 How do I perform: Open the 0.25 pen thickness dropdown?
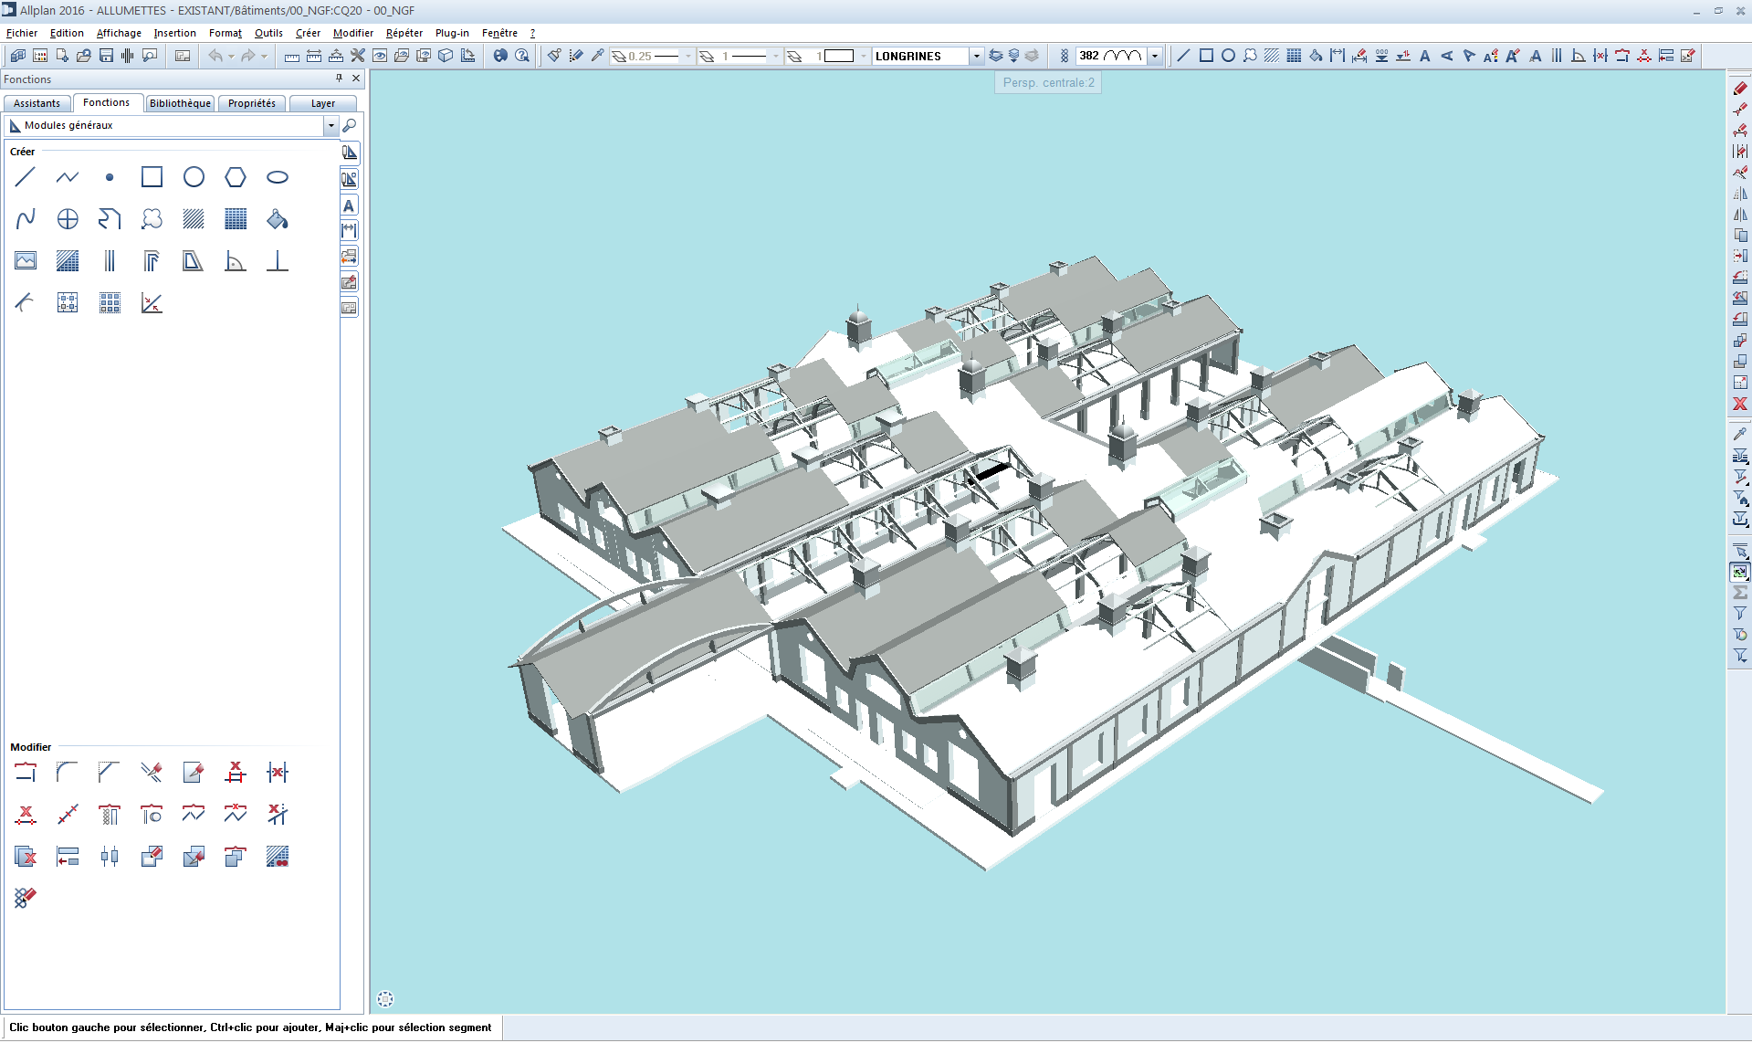[687, 57]
